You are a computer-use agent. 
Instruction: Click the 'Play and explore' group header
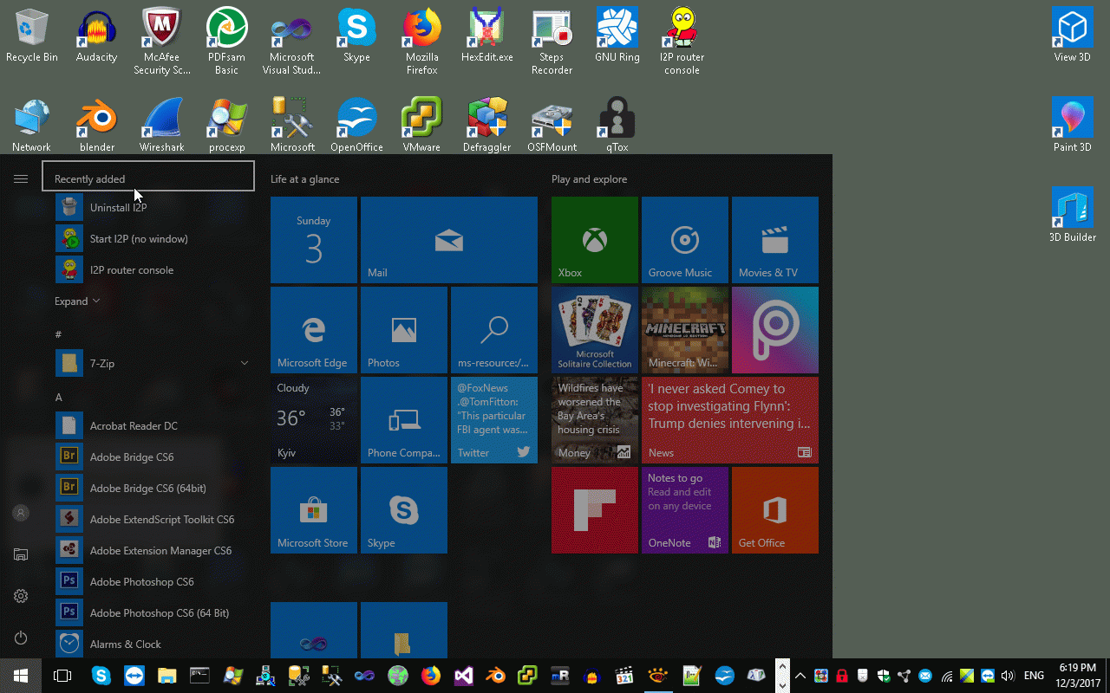click(589, 179)
